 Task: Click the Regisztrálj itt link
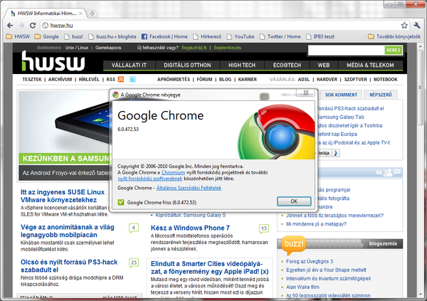(194, 48)
